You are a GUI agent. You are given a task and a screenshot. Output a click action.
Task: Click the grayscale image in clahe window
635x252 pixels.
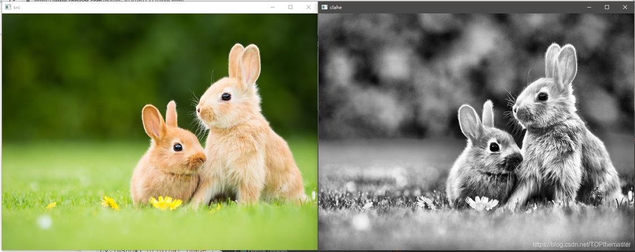point(476,132)
